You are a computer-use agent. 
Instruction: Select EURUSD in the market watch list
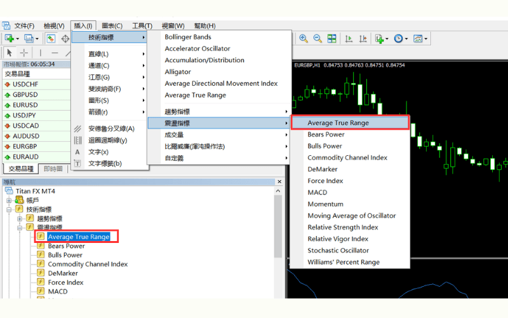[x=25, y=105]
